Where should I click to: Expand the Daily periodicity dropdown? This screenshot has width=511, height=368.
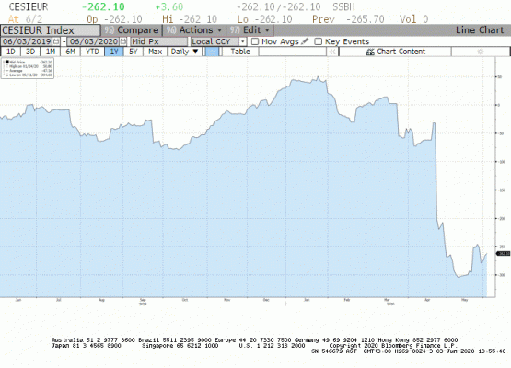click(184, 52)
